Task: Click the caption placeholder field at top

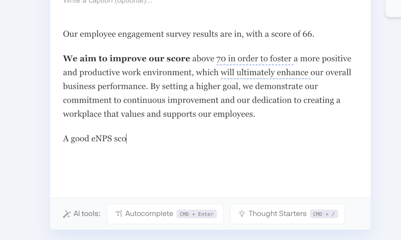Action: point(108,2)
